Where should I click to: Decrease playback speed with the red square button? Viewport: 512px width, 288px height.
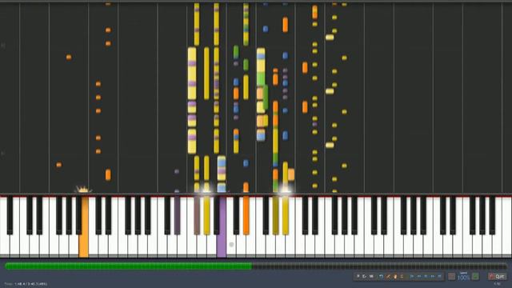tap(451, 277)
